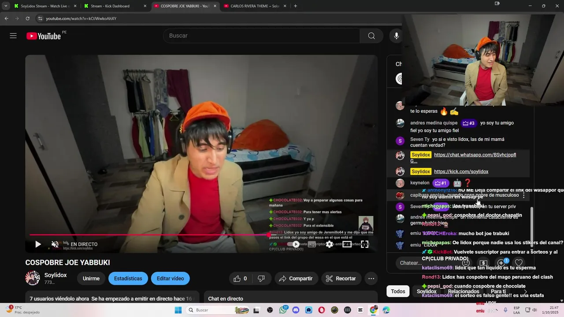Screen dimensions: 564x317
Task: Start voice search with the microphone
Action: pos(396,36)
